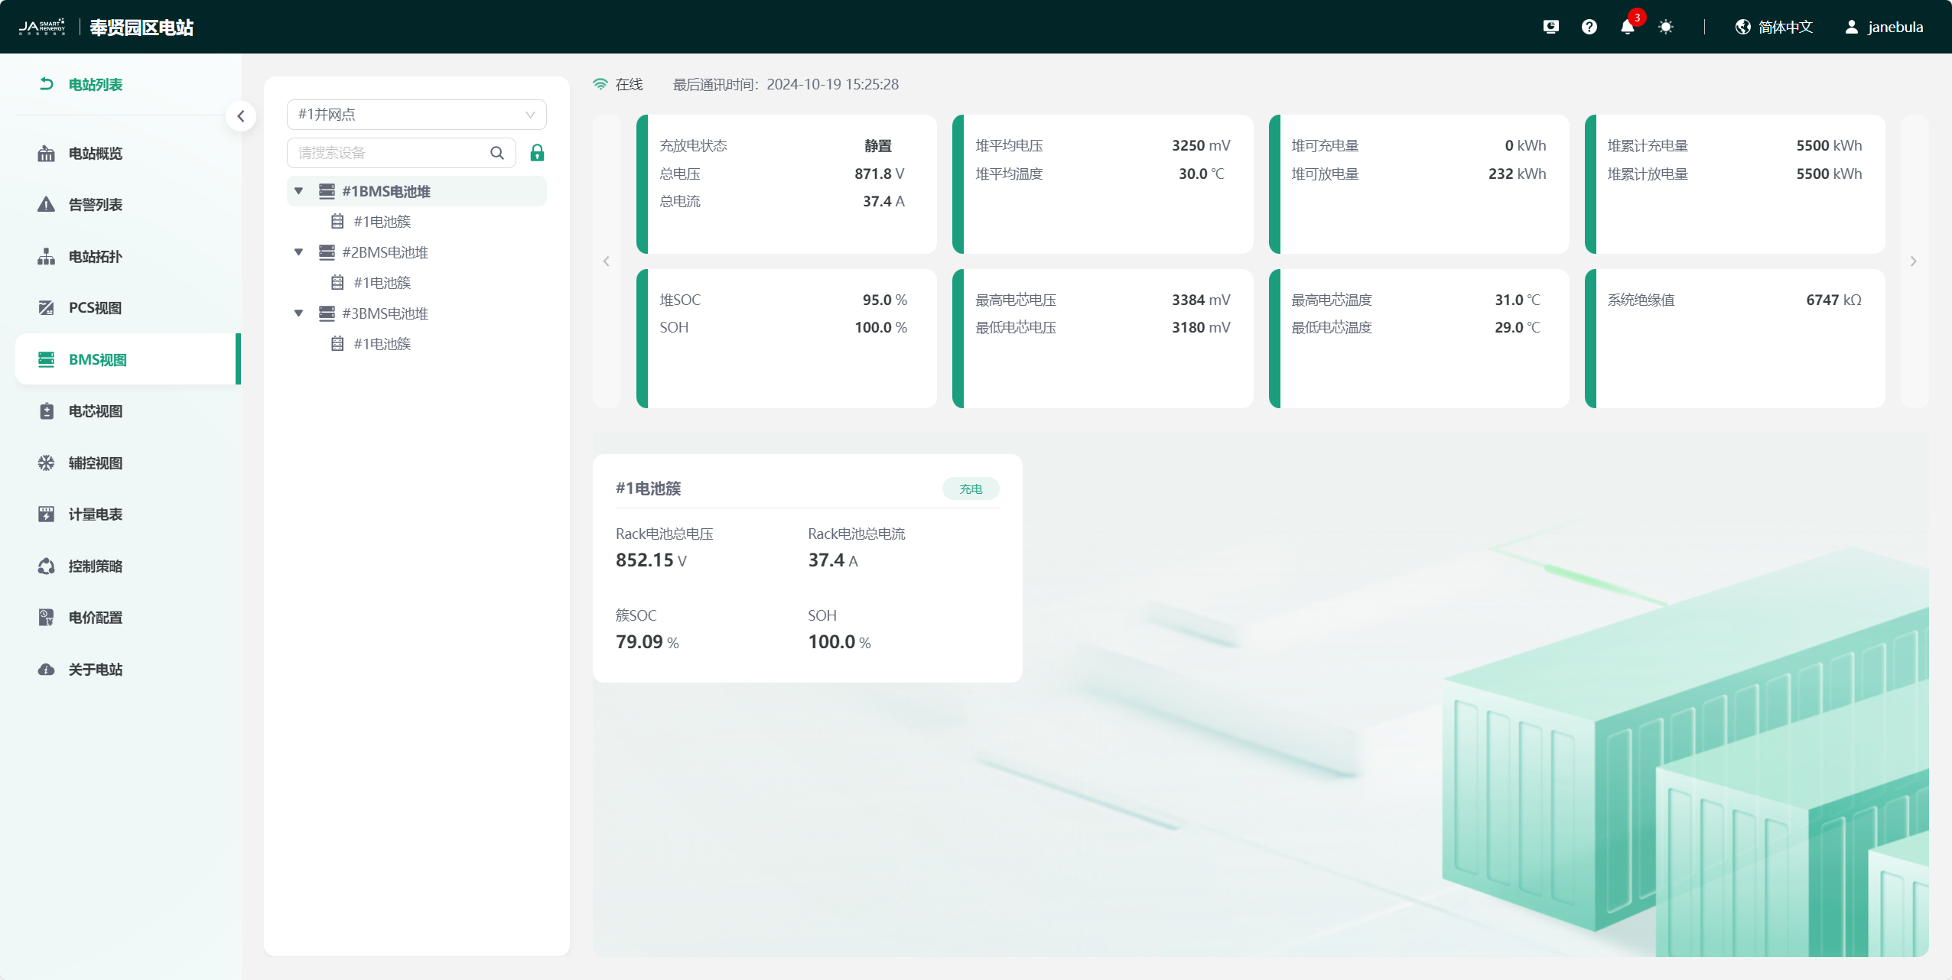Collapse the #3BMS电池堆 tree arrow
The image size is (1952, 980).
[x=299, y=313]
